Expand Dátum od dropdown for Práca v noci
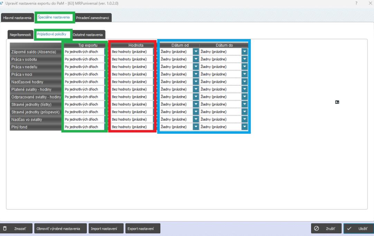Viewport: 374px width, 236px height. click(196, 74)
